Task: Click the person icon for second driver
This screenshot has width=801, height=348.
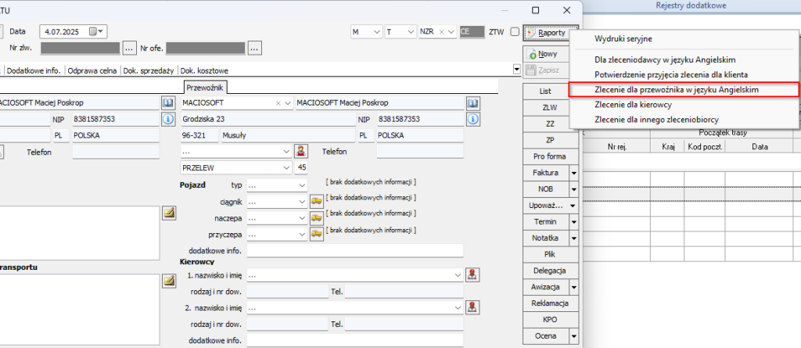Action: [x=472, y=308]
